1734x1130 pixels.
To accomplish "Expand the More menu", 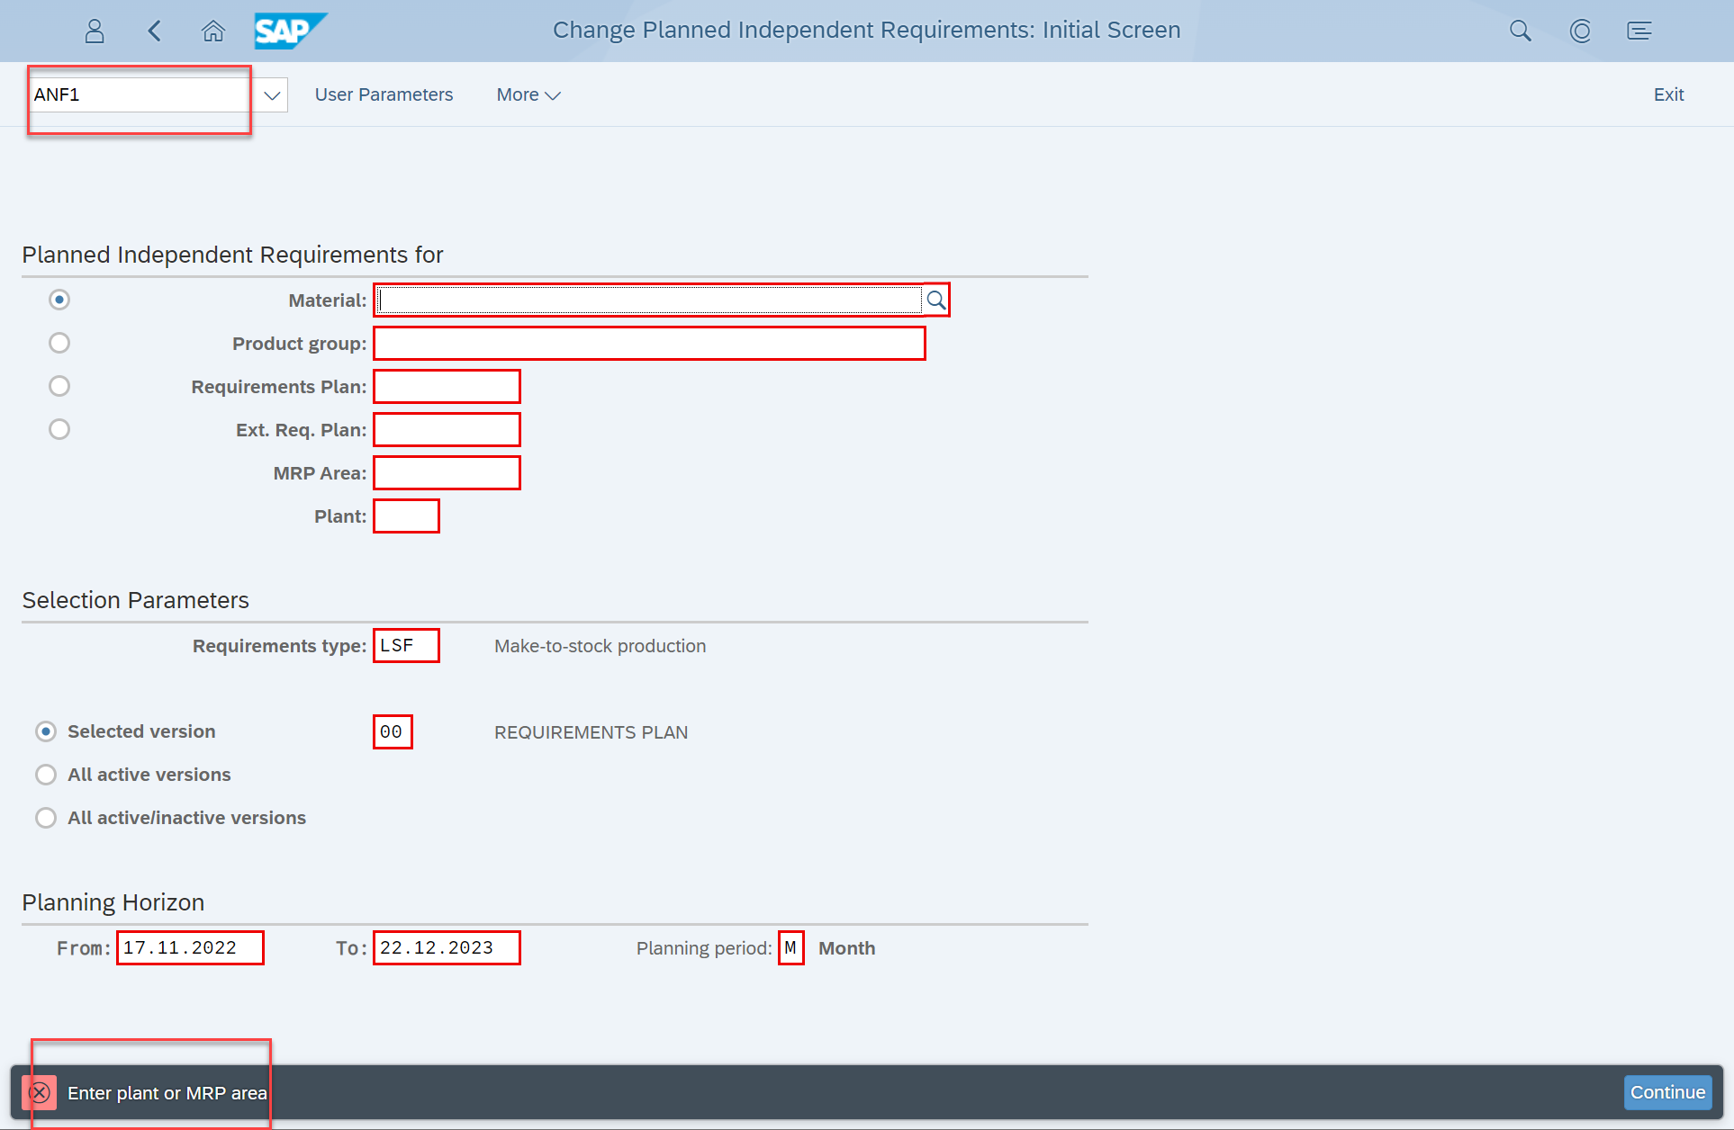I will tap(528, 94).
